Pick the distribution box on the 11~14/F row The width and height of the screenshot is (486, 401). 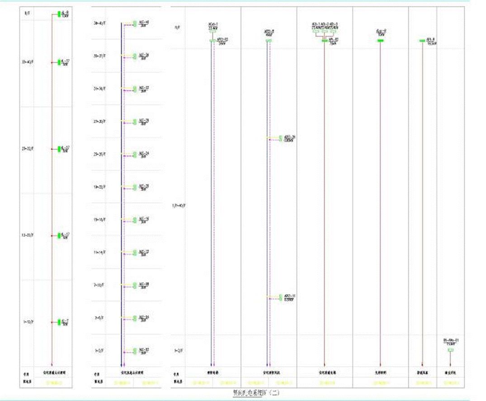135,253
